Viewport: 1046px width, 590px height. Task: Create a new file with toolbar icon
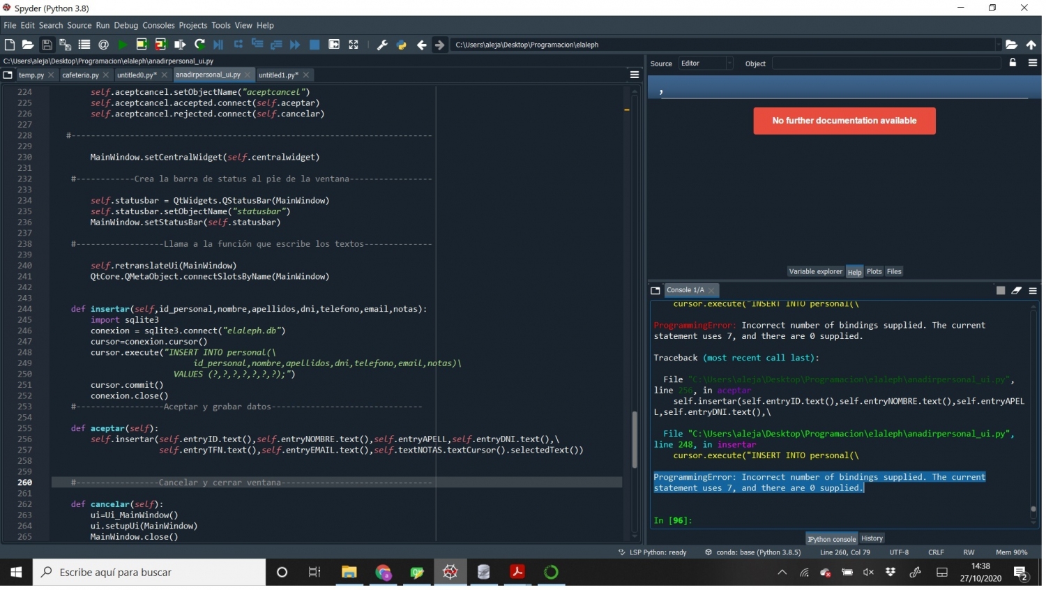coord(10,45)
